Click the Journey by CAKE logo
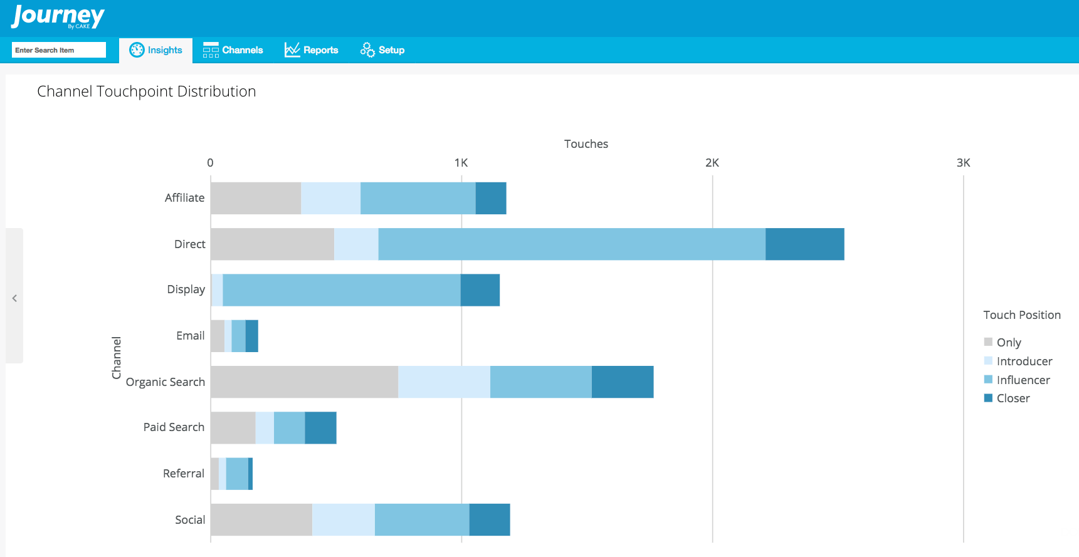This screenshot has height=557, width=1079. (58, 17)
